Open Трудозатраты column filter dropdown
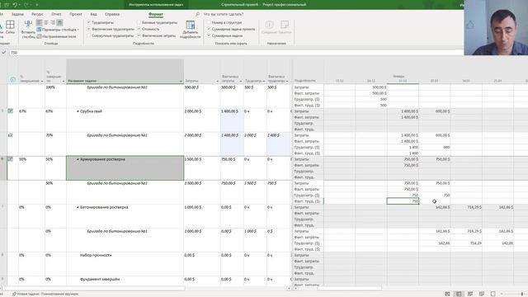 click(x=264, y=81)
